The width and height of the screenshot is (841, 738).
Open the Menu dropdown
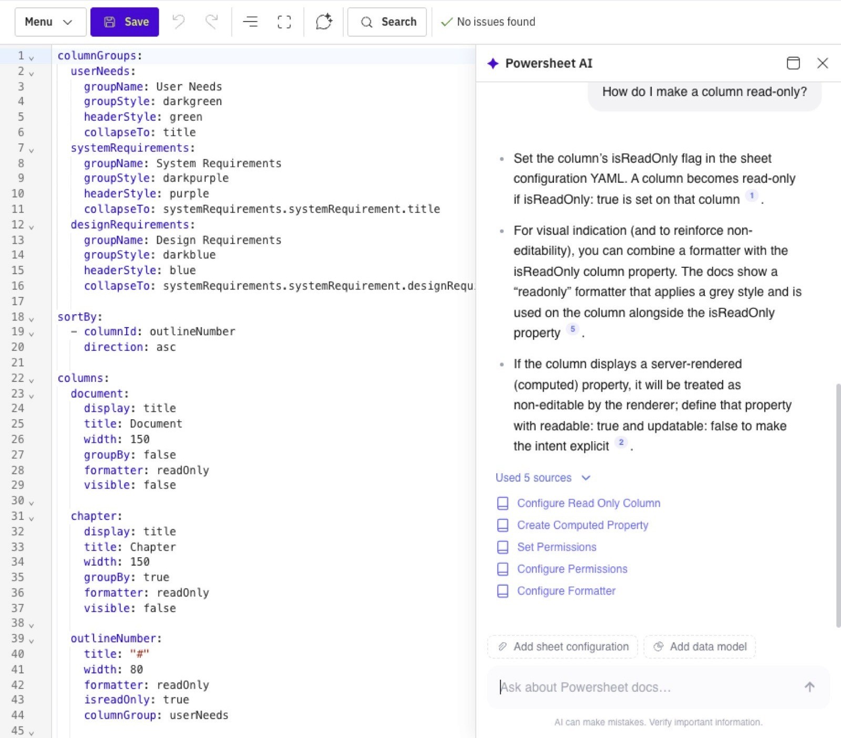coord(50,22)
